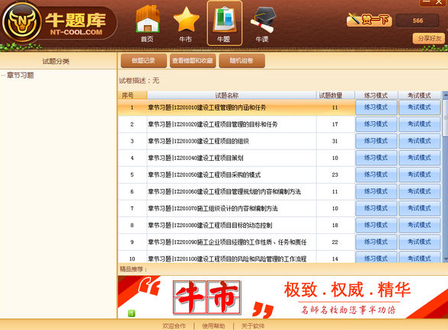Open the 欢迎合作 link
This screenshot has width=448, height=330.
click(174, 325)
